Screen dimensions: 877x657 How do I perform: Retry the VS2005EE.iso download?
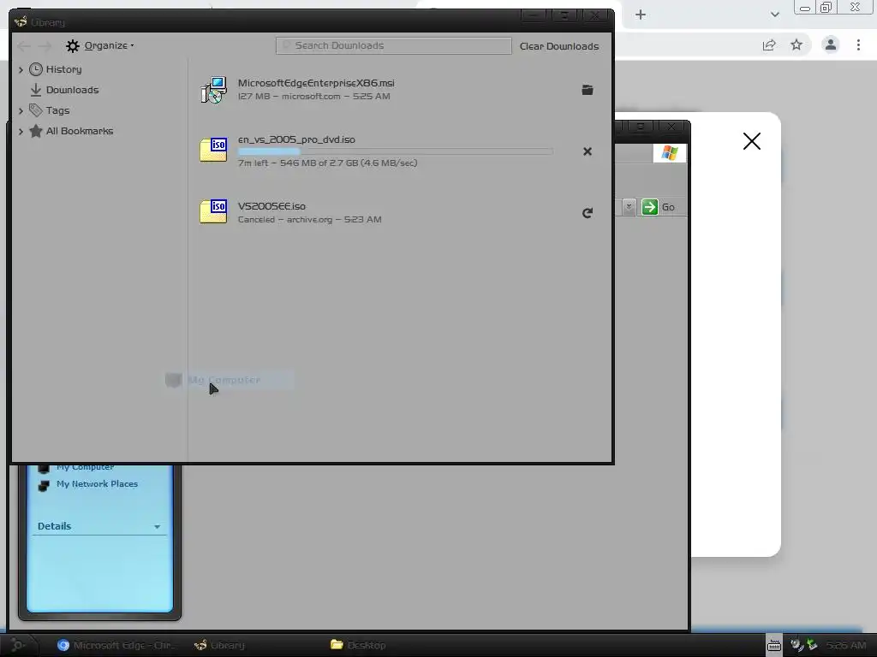(x=588, y=213)
